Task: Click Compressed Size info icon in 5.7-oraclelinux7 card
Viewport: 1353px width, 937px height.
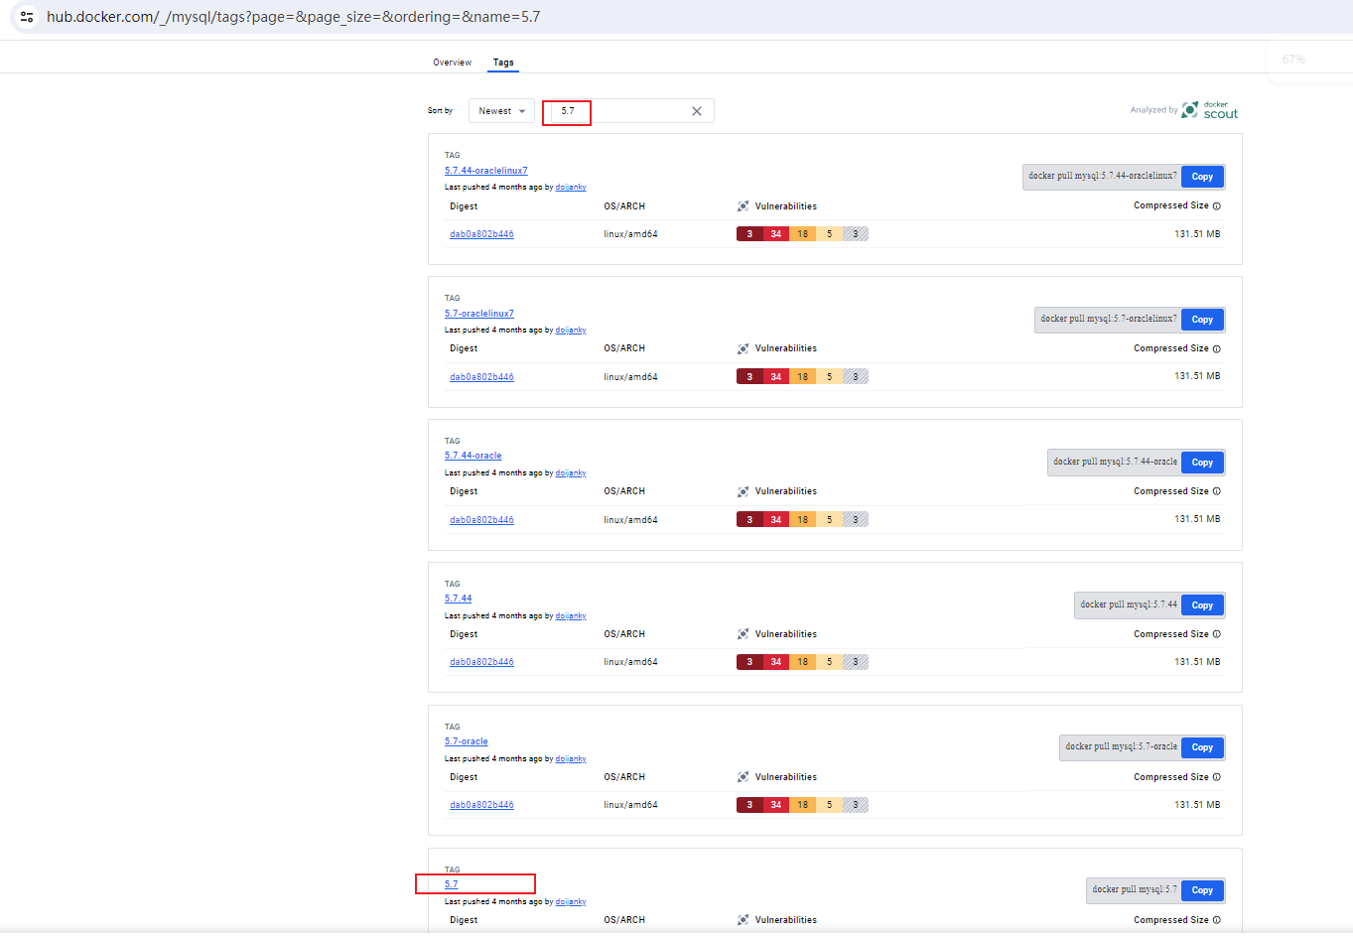Action: point(1217,349)
